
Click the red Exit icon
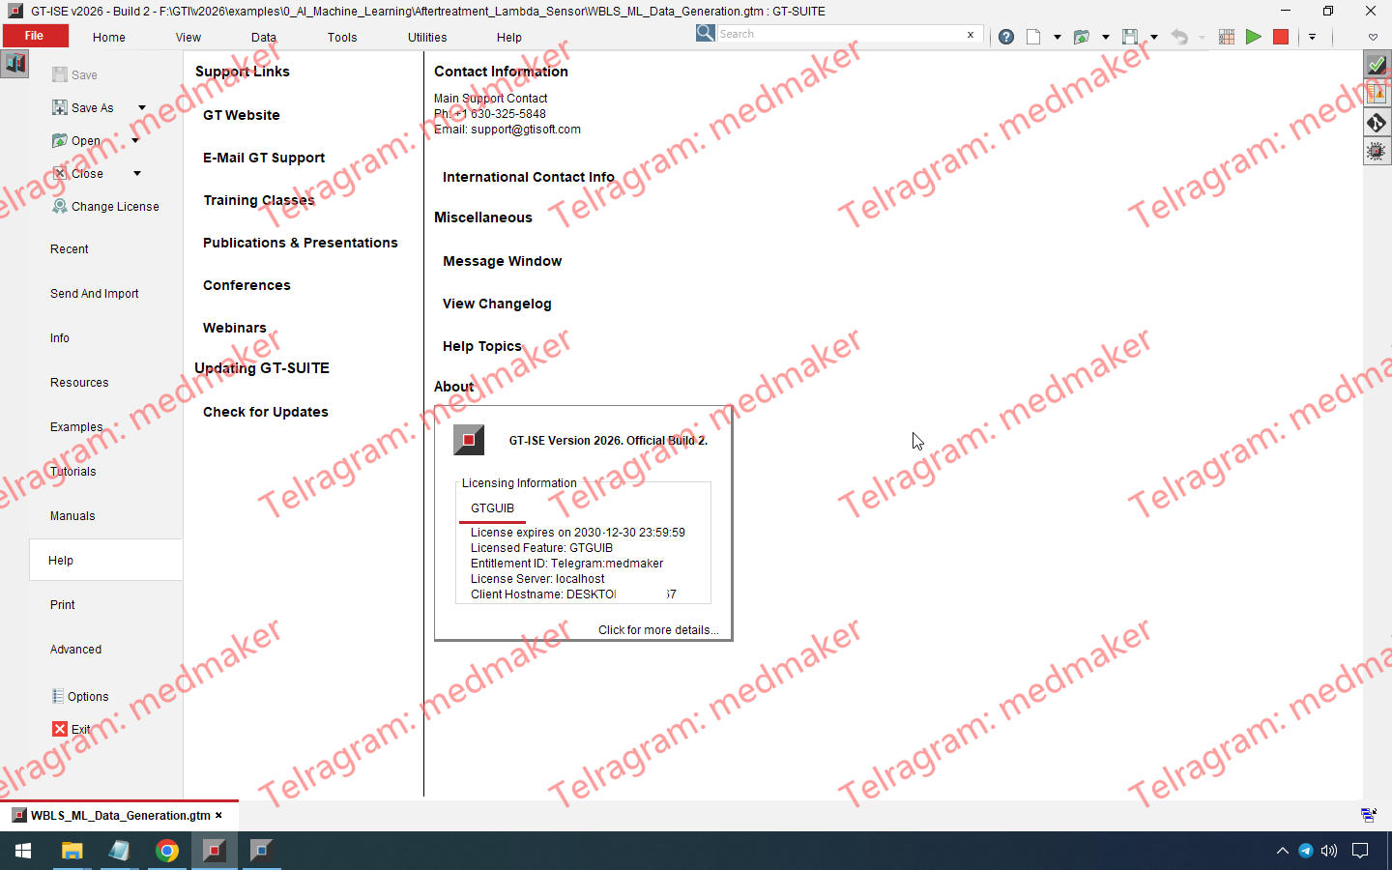60,729
